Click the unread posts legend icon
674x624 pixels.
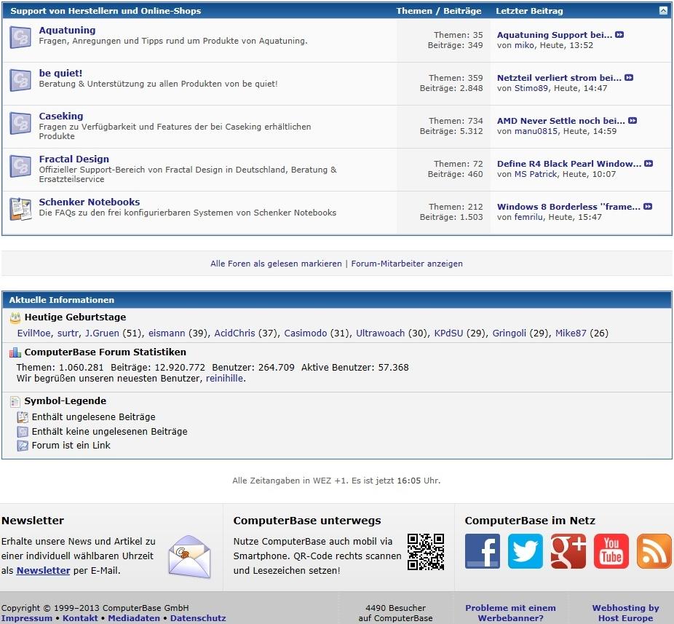click(23, 417)
